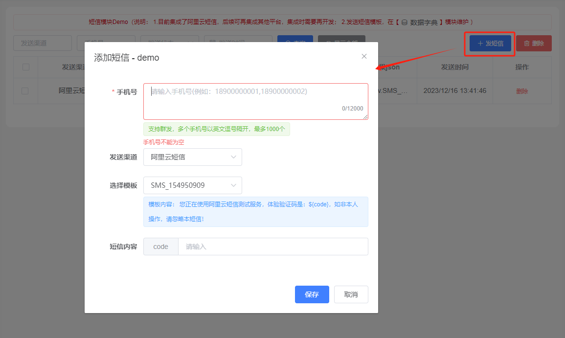Click the 发送渠道 dropdown chevron arrow
The height and width of the screenshot is (338, 565).
coord(233,157)
